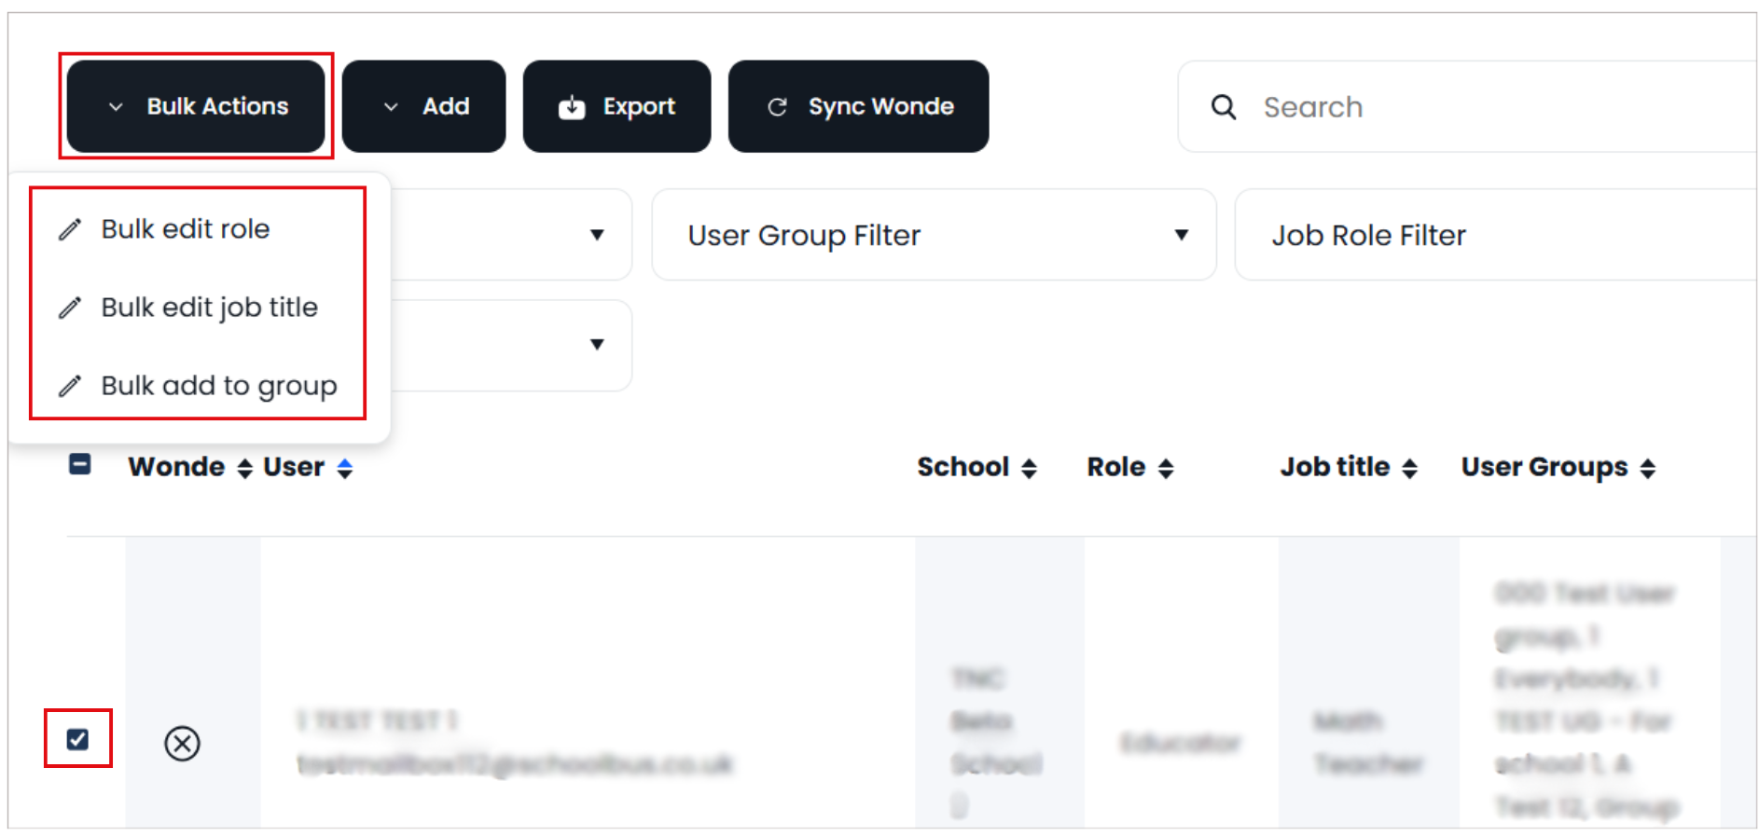Image resolution: width=1759 pixels, height=836 pixels.
Task: Click the refresh icon on Sync Wonde
Action: point(777,107)
